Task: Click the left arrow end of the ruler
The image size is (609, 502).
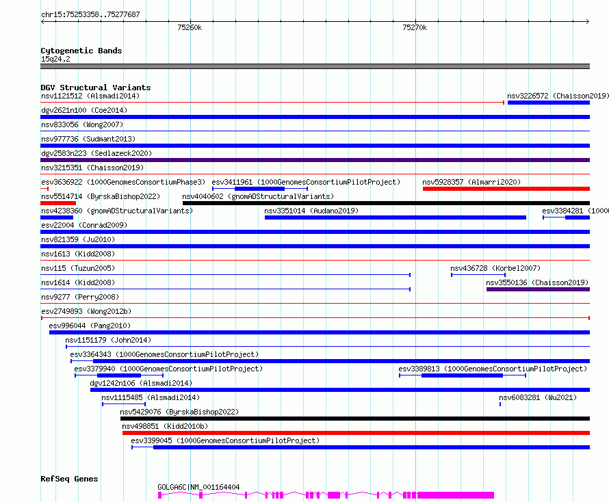Action: pyautogui.click(x=42, y=21)
